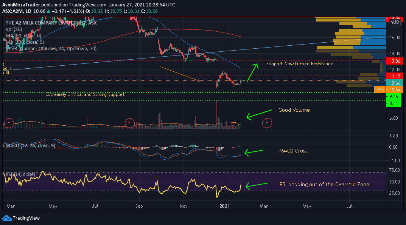The image size is (406, 225).
Task: Click the 16.00 price axis value
Action: pos(395,38)
